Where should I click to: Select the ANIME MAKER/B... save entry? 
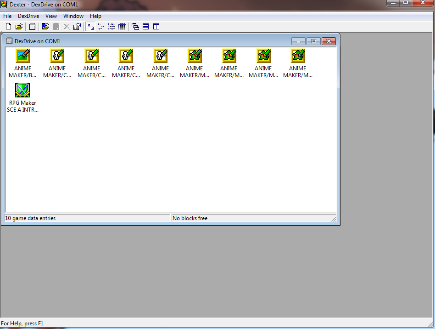22,63
